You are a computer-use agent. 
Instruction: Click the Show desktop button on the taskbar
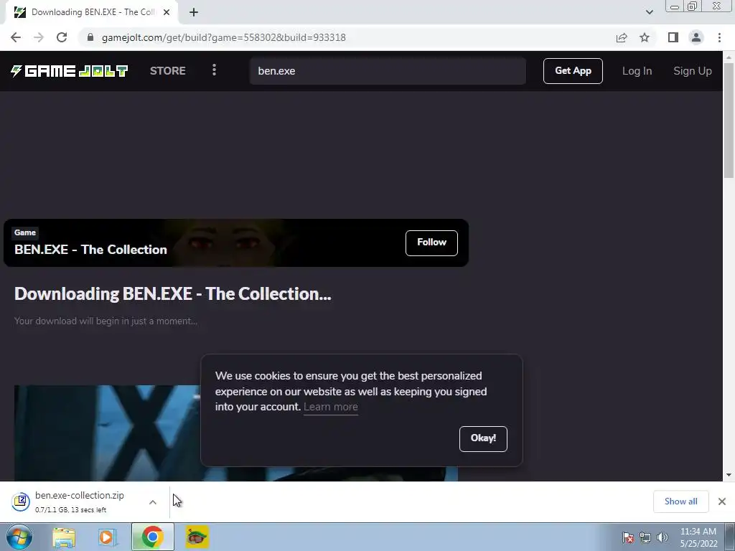730,537
